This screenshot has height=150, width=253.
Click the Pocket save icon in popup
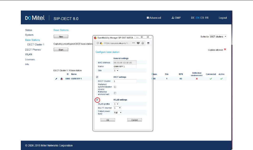pos(138,43)
